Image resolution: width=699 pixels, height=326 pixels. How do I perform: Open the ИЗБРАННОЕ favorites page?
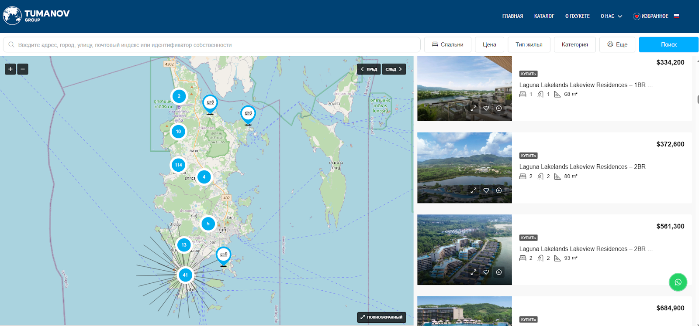point(651,16)
